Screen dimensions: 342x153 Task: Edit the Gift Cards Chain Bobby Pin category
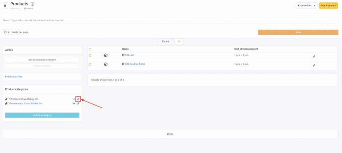[78, 99]
